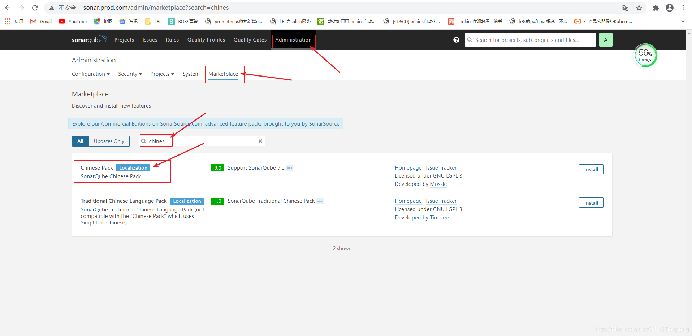Open the Issues navigation item

(150, 40)
